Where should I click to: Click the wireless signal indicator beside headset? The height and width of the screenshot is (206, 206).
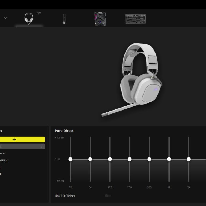coord(39,13)
